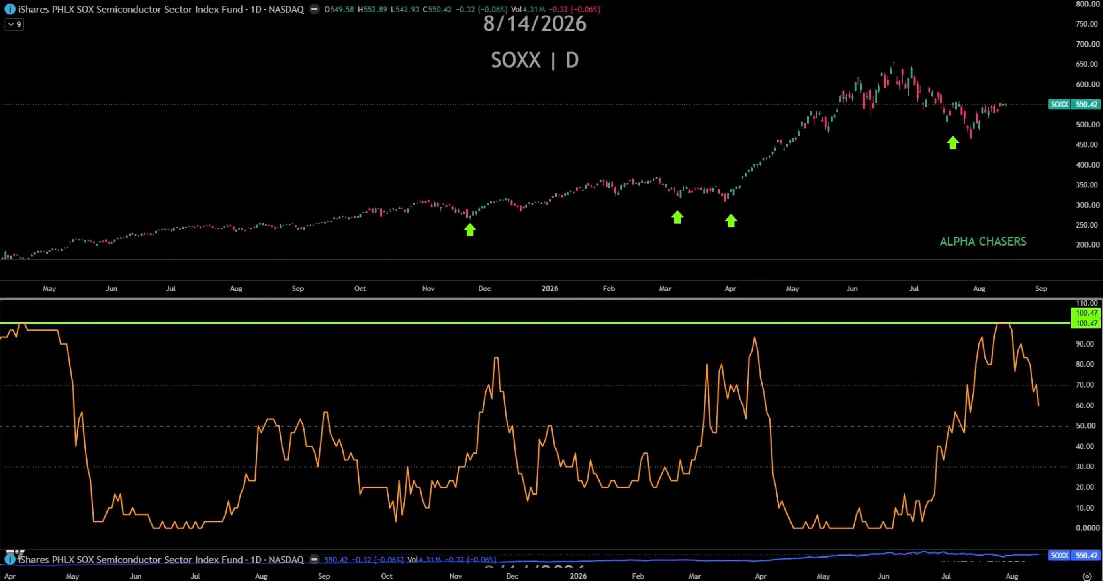
Task: Click the blue SOXX 550.42 price tag
Action: 1074,555
